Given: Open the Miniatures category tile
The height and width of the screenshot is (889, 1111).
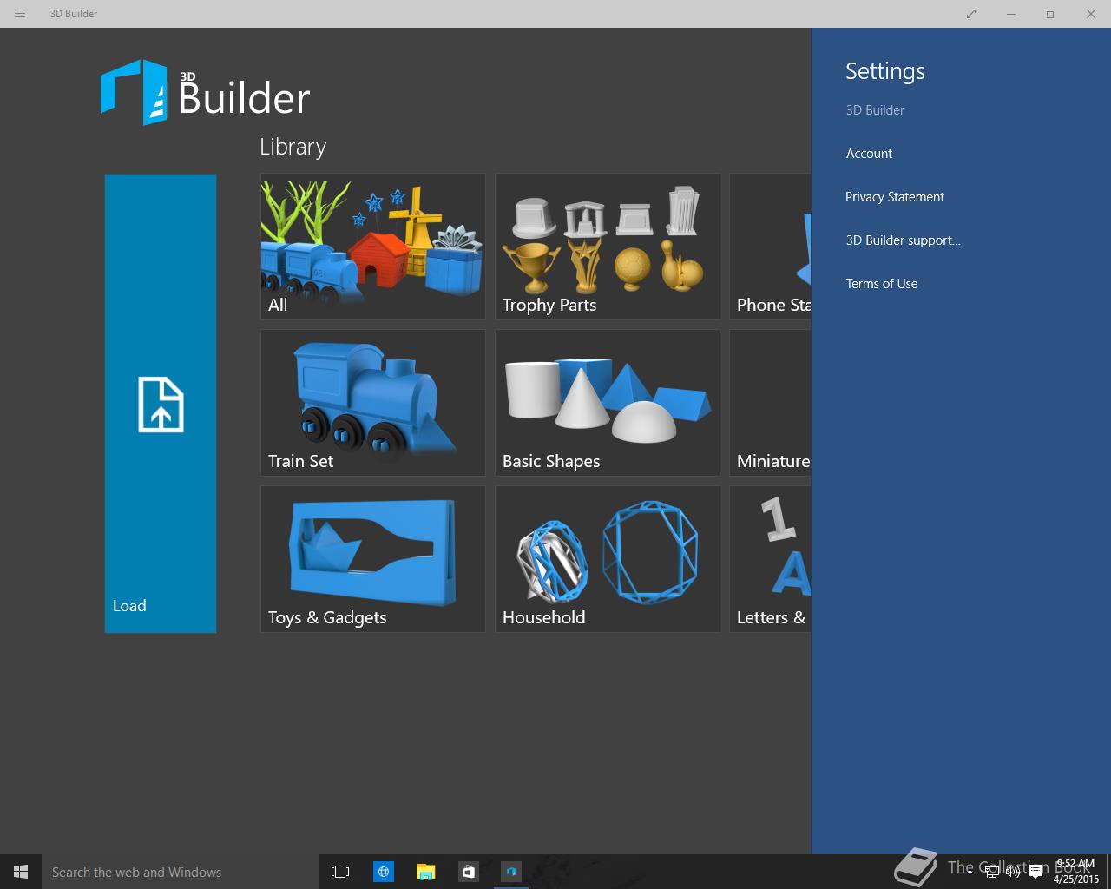Looking at the screenshot, I should click(771, 403).
